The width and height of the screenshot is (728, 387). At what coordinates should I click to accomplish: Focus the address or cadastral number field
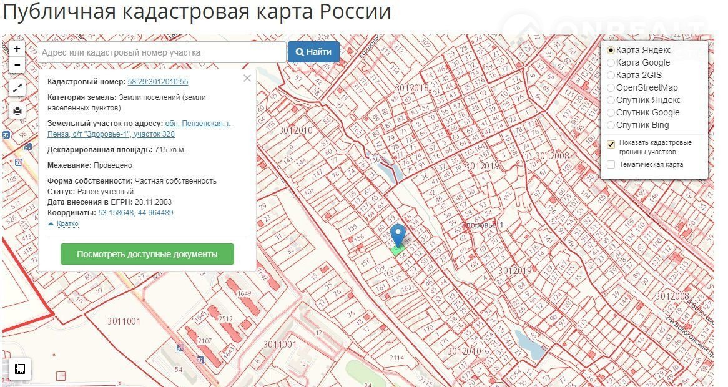click(161, 52)
